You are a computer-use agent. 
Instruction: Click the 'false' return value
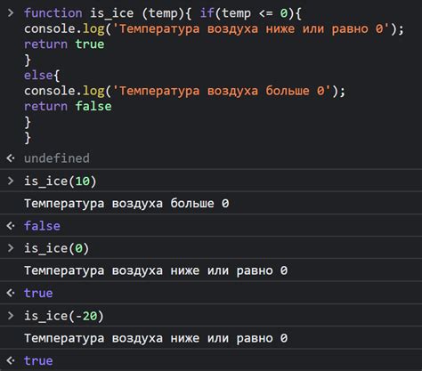click(x=42, y=226)
